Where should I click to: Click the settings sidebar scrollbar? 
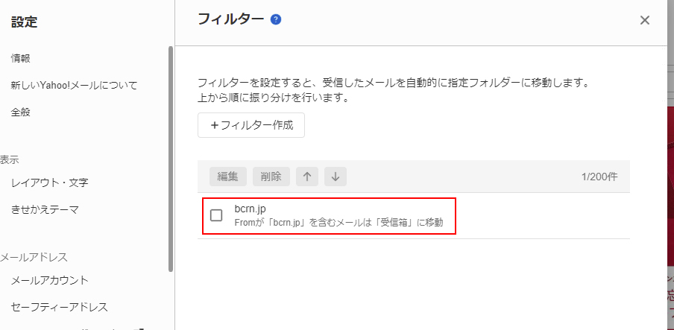pos(171,159)
